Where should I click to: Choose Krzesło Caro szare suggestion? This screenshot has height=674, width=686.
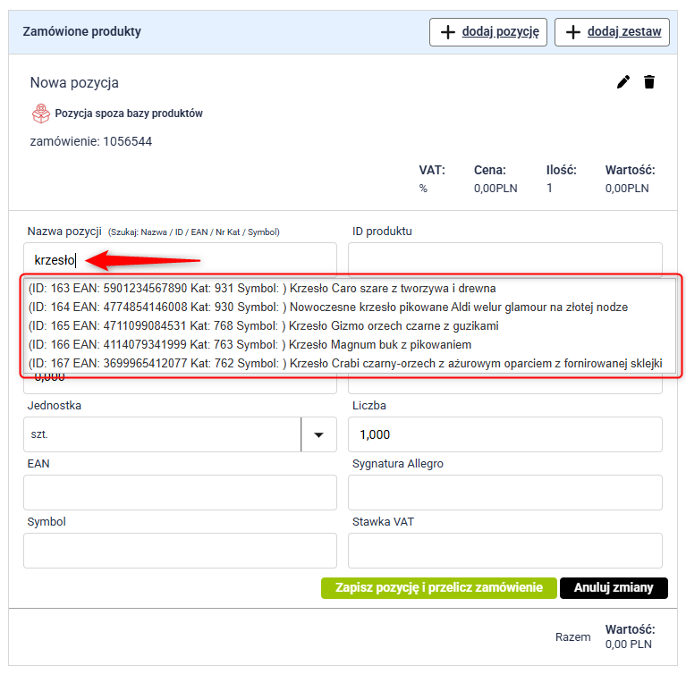click(261, 289)
